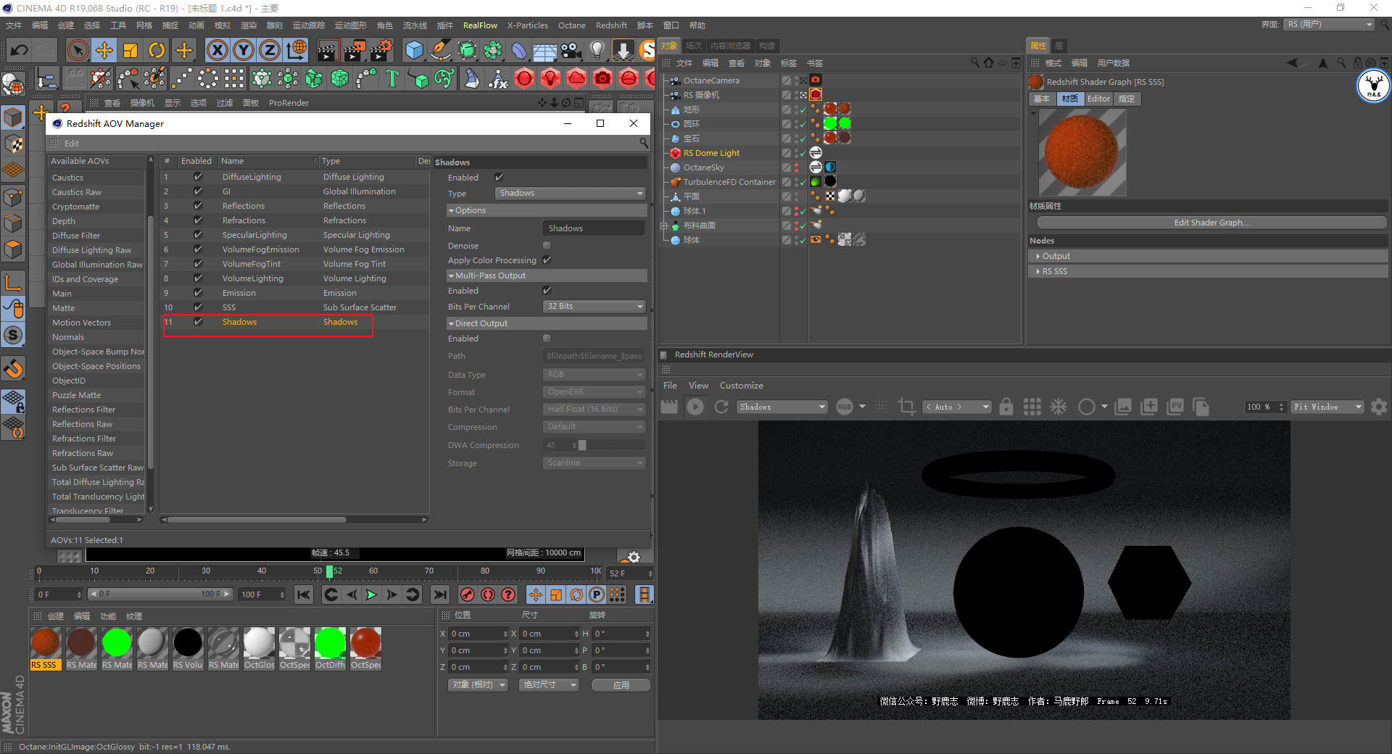Click the 应用 apply button
Image resolution: width=1392 pixels, height=754 pixels.
621,685
